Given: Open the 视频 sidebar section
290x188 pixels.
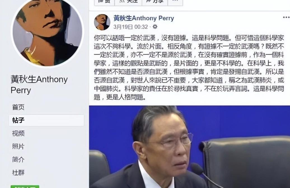Looking at the screenshot, I should (x=18, y=133).
